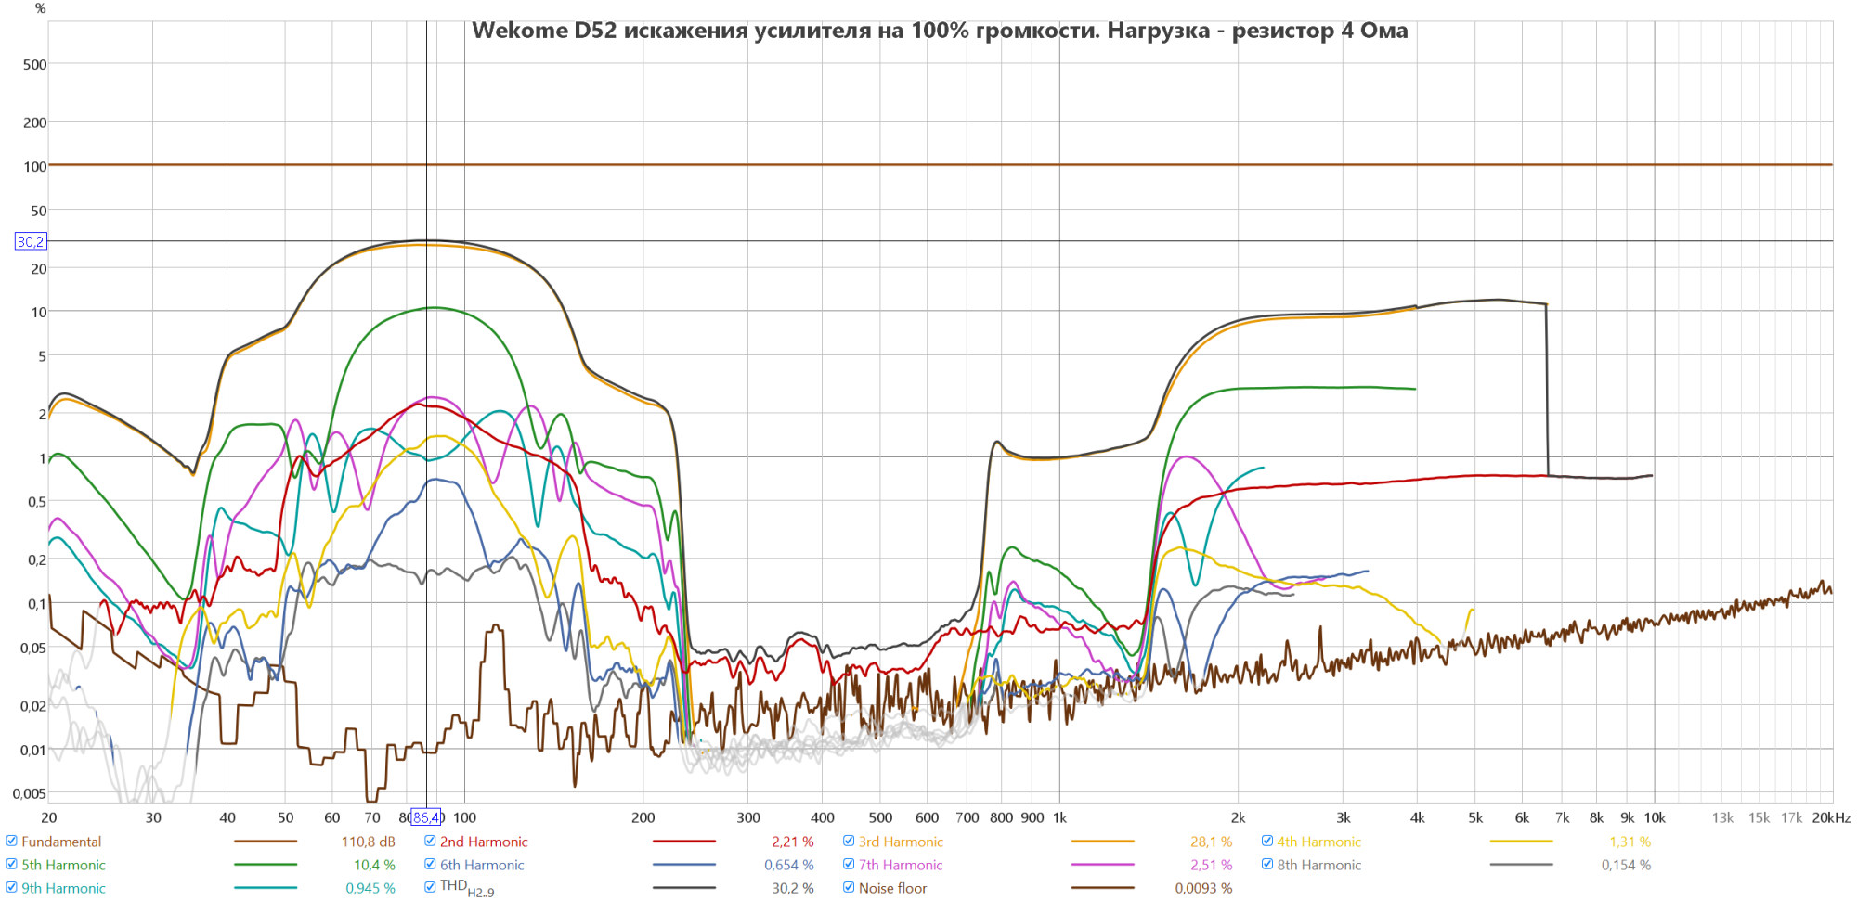Click the 1k frequency axis label
Image resolution: width=1857 pixels, height=900 pixels.
1059,817
